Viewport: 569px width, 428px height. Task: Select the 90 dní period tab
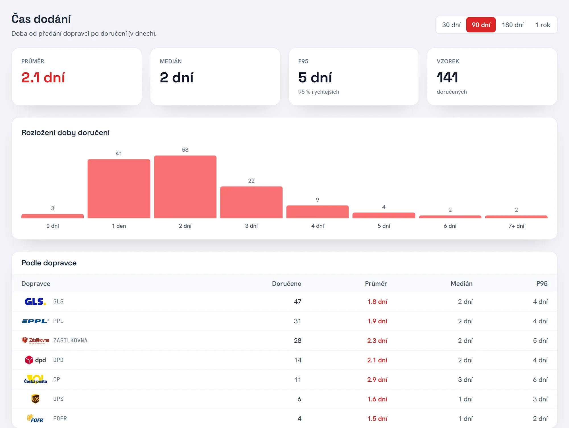click(481, 25)
